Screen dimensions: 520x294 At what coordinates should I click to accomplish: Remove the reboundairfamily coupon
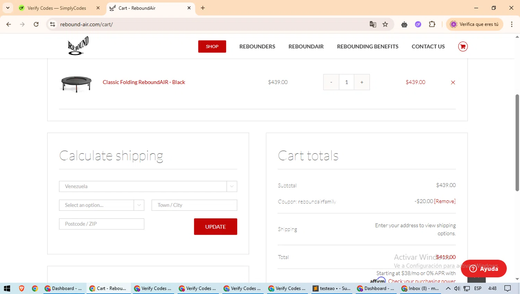(445, 201)
